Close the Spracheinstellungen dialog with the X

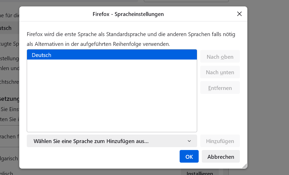tap(239, 14)
